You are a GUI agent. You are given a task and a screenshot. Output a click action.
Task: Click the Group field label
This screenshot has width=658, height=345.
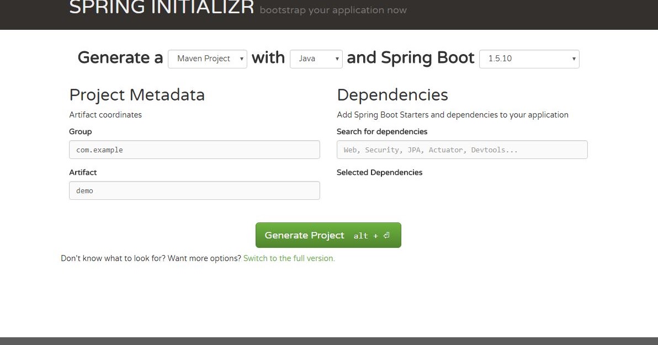(81, 131)
